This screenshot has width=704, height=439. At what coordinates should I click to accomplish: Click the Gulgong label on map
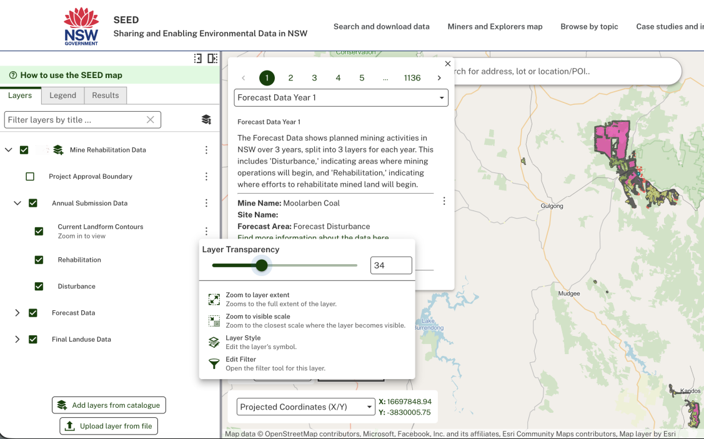point(552,206)
